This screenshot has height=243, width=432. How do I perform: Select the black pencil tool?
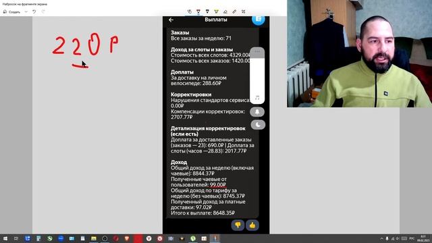click(x=207, y=11)
